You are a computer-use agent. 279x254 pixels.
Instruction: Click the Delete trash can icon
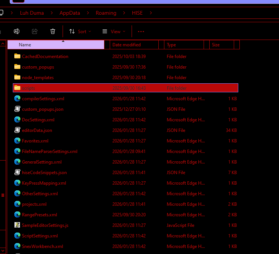pyautogui.click(x=53, y=32)
